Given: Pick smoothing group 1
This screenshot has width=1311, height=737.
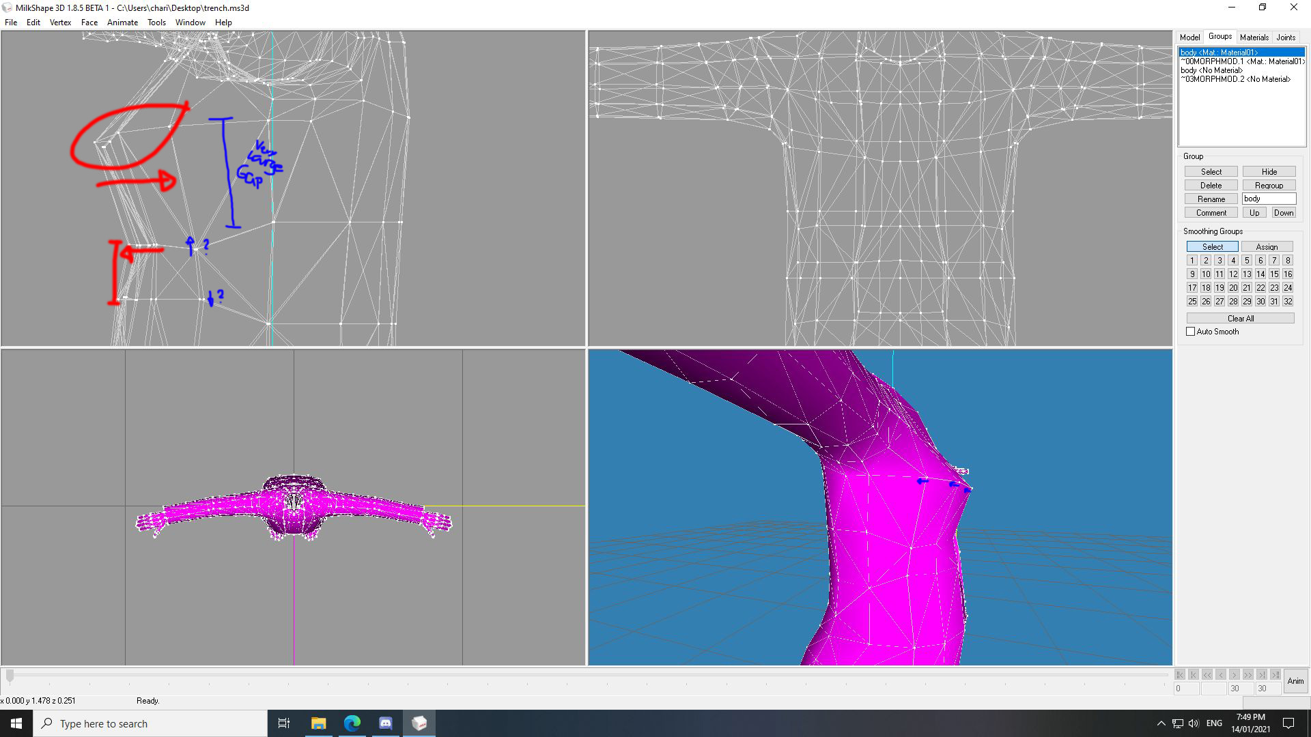Looking at the screenshot, I should point(1192,261).
